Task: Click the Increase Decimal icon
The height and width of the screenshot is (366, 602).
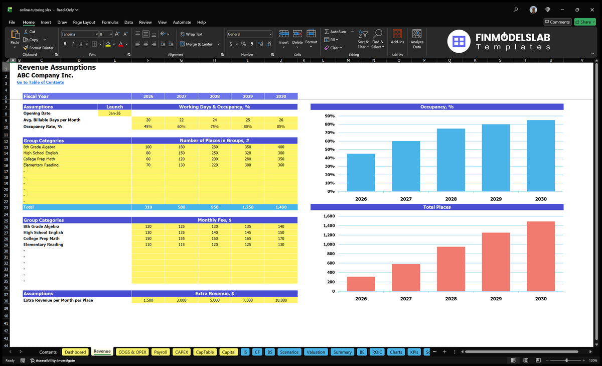Action: pos(261,44)
